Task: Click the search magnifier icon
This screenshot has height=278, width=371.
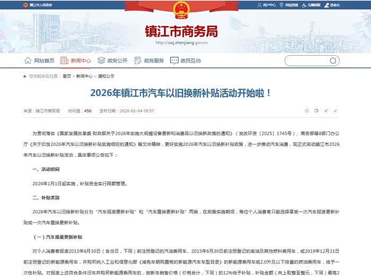Action: tap(333, 61)
